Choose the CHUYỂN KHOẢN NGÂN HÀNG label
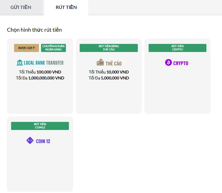Image resolution: width=222 pixels, height=193 pixels. click(x=53, y=48)
